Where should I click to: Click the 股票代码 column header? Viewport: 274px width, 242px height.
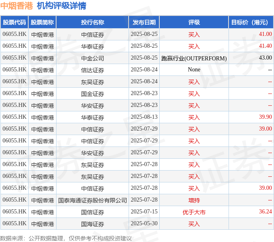pyautogui.click(x=14, y=22)
